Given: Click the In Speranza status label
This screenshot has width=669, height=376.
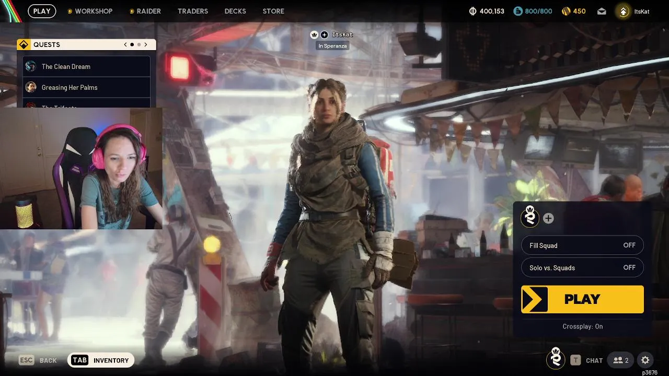Looking at the screenshot, I should 332,46.
